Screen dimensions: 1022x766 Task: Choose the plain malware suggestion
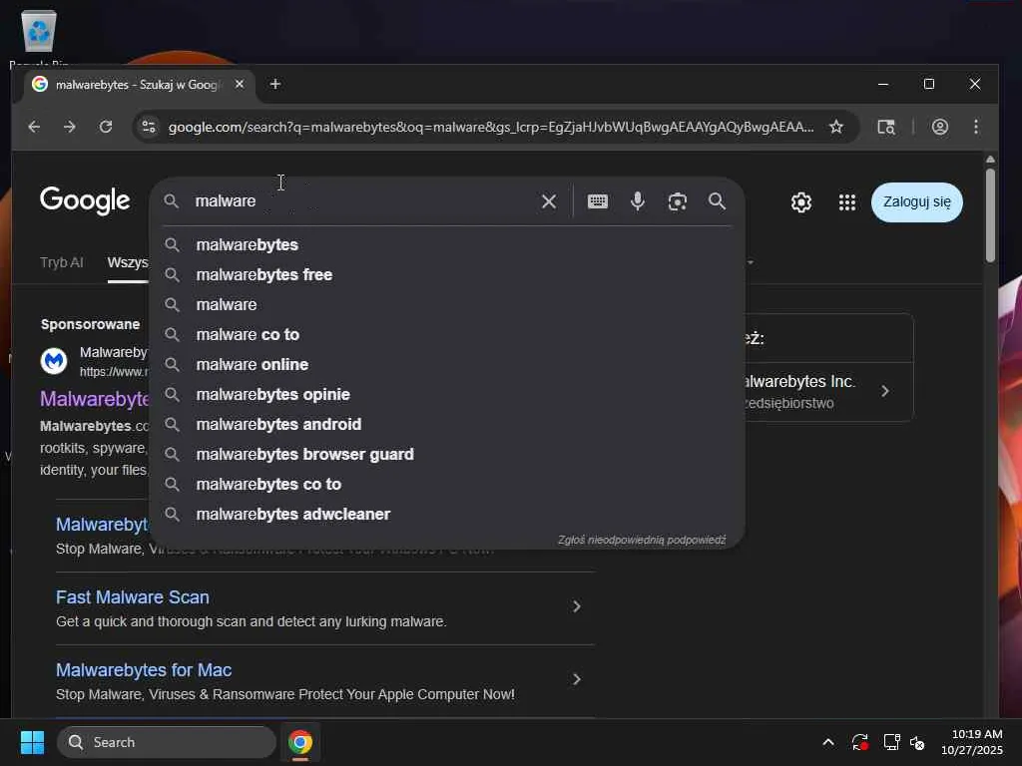pos(447,305)
